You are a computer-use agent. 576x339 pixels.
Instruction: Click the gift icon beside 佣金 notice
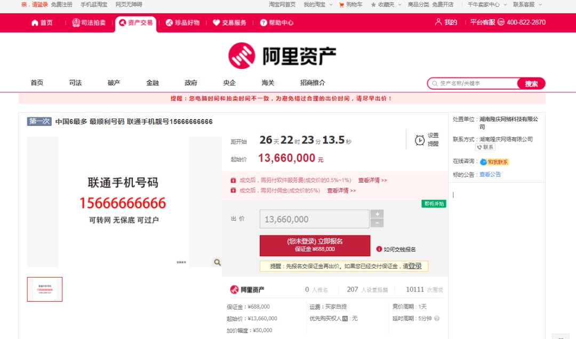pyautogui.click(x=233, y=191)
